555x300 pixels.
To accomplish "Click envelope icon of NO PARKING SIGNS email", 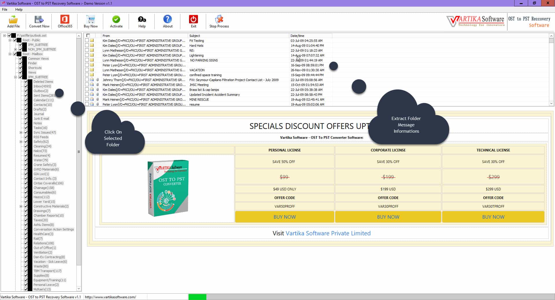I will pyautogui.click(x=92, y=60).
